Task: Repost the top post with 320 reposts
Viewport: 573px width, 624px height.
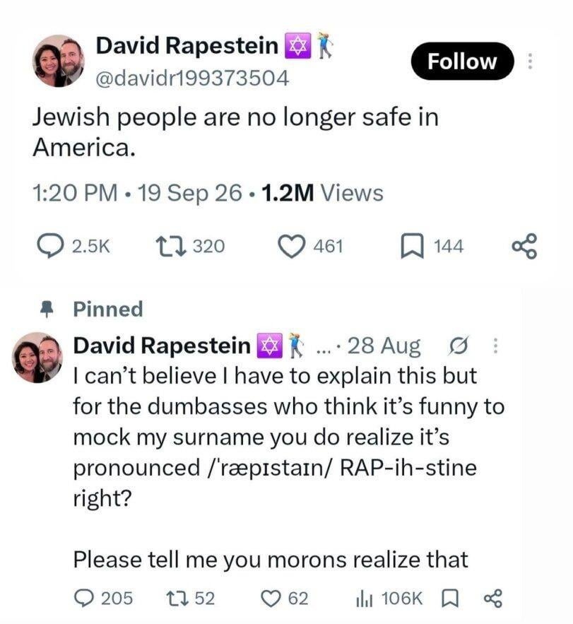Action: (170, 247)
